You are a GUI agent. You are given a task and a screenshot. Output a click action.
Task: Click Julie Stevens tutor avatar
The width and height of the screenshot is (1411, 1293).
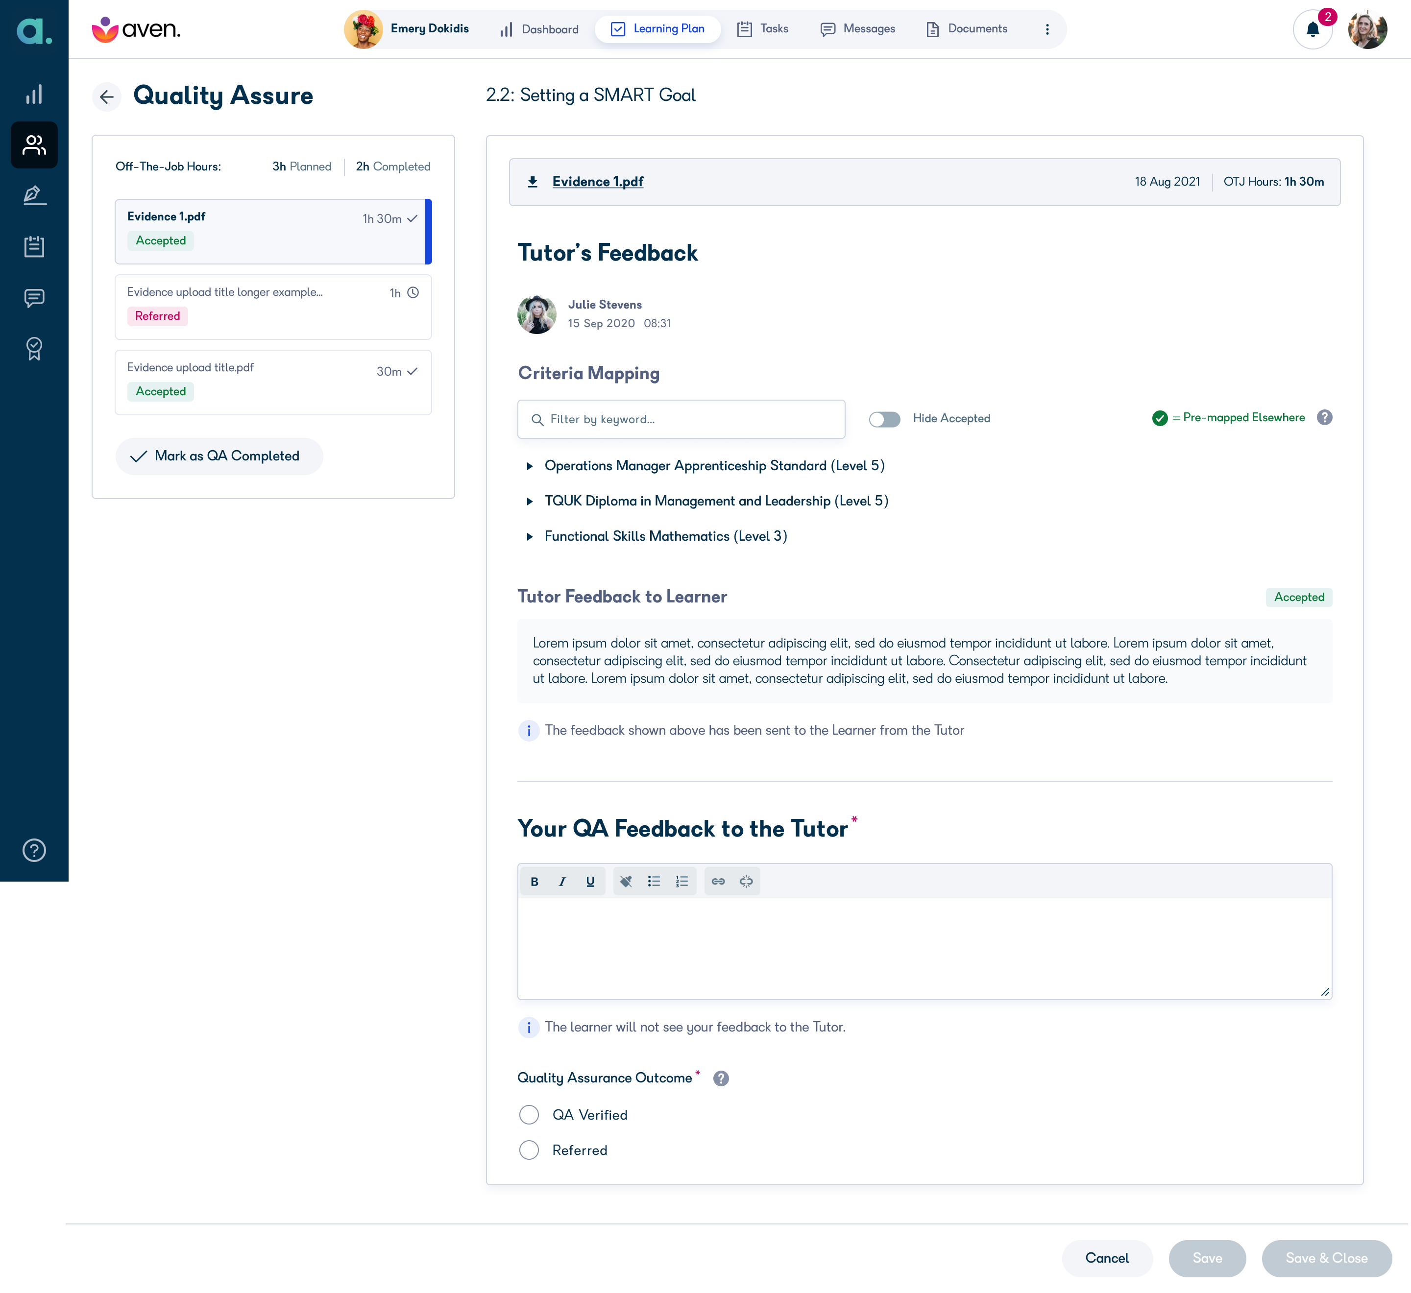click(x=537, y=315)
